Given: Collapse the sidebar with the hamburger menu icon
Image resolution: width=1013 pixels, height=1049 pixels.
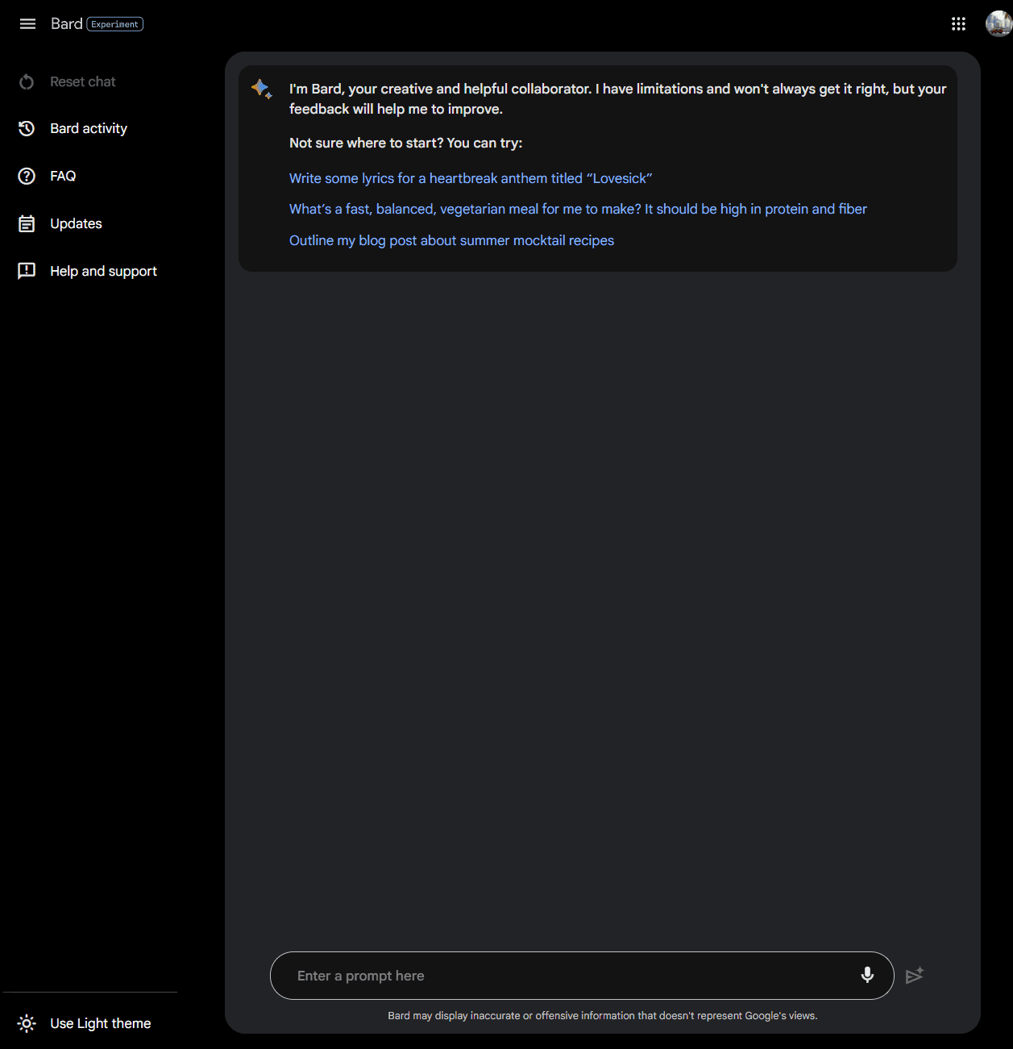Looking at the screenshot, I should 27,24.
